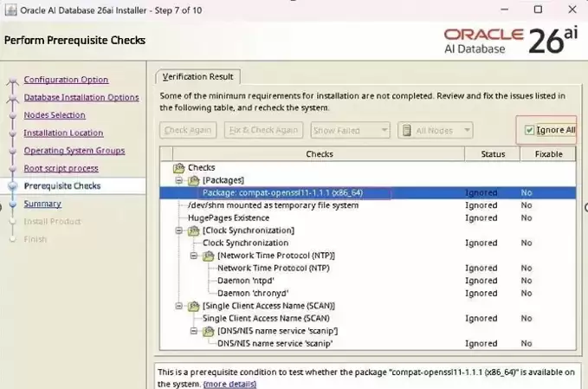Click the Status column header
This screenshot has height=389, width=588.
pos(493,154)
